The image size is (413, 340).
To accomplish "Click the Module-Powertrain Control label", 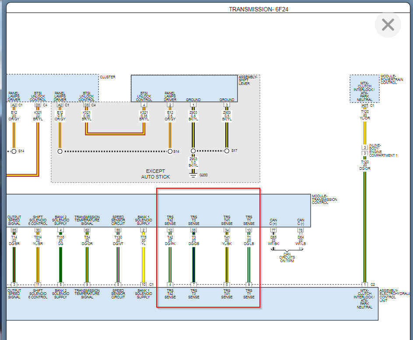I will click(x=392, y=79).
